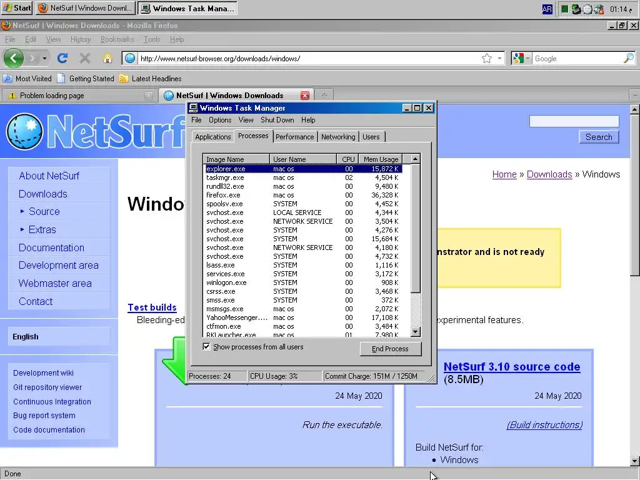The height and width of the screenshot is (480, 640).
Task: Click the Google search input box
Action: point(577,58)
